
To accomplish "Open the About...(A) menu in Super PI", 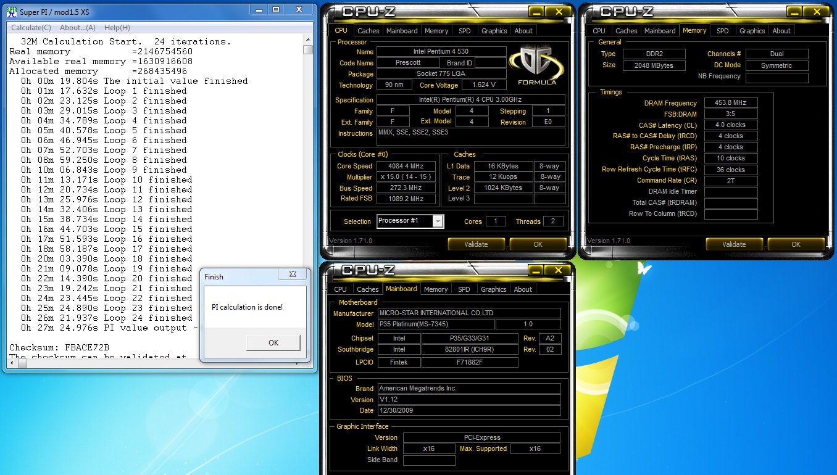I will coord(78,28).
